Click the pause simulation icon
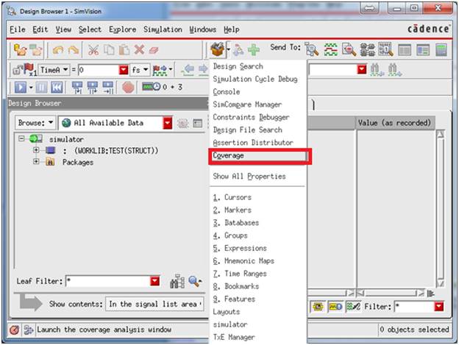 pos(41,88)
